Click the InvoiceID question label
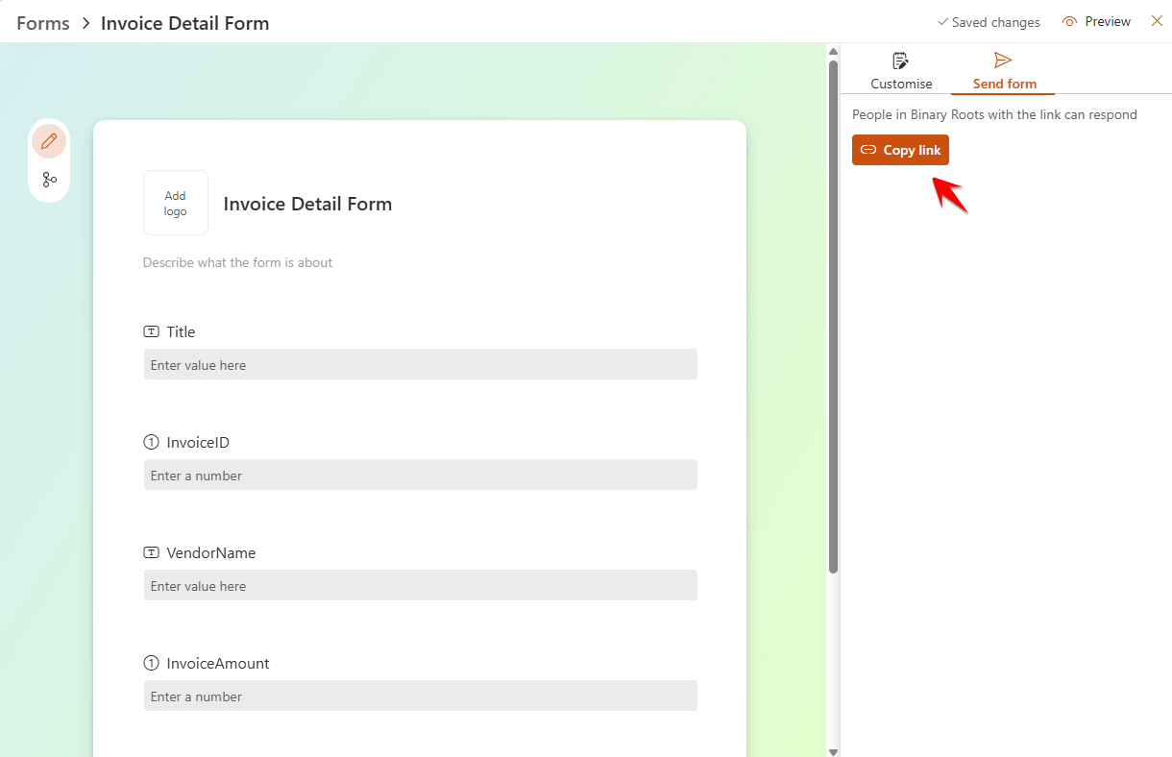The width and height of the screenshot is (1172, 757). point(198,442)
